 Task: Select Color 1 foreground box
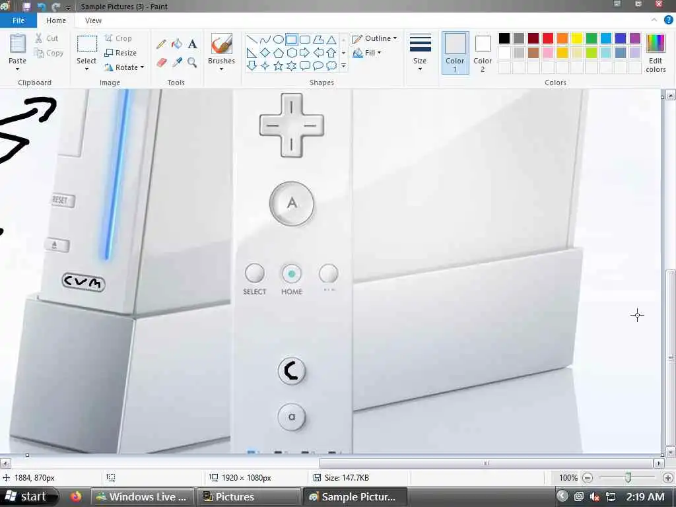point(455,53)
